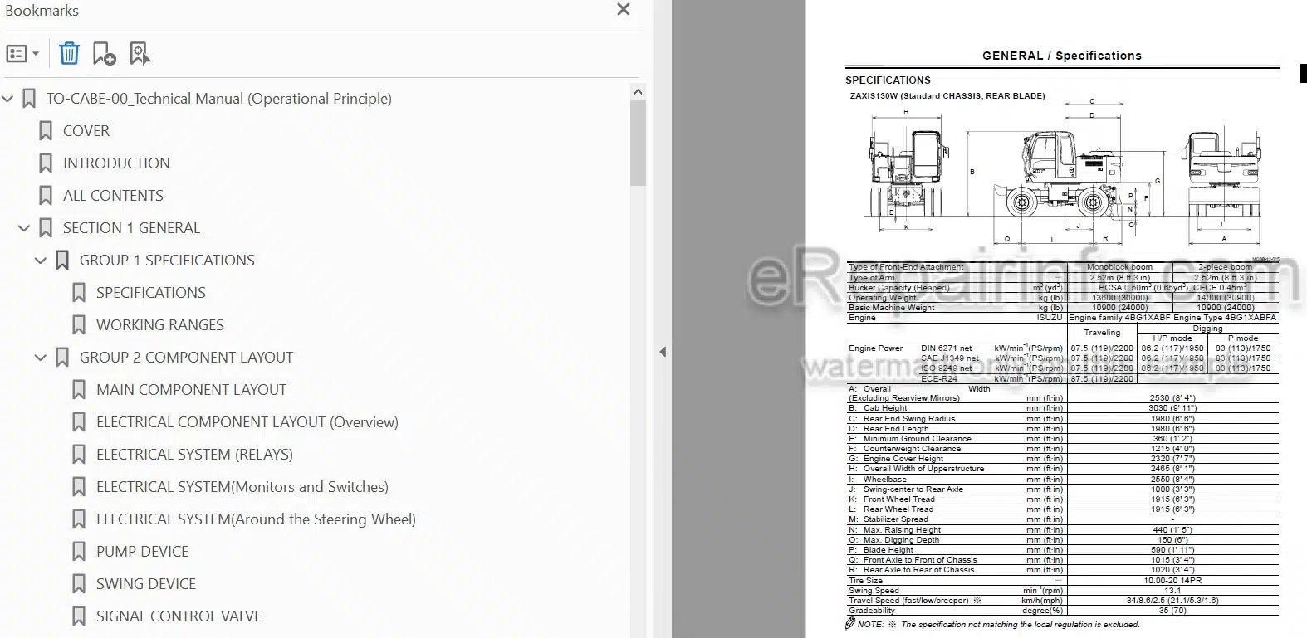Click the ZAXIS130W excavator dimension diagram
The height and width of the screenshot is (638, 1307).
[1062, 173]
